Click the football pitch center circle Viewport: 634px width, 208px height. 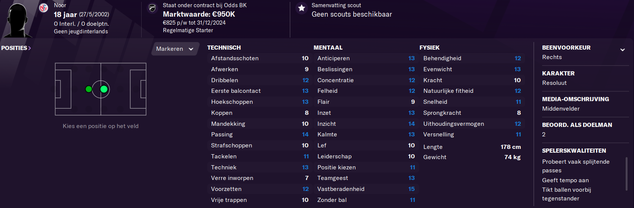(x=101, y=89)
